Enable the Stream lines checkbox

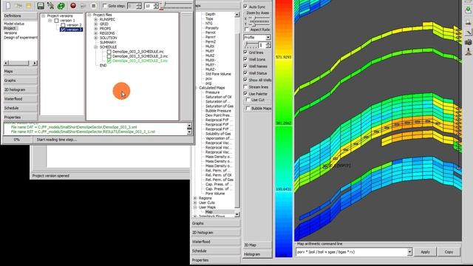(x=245, y=87)
